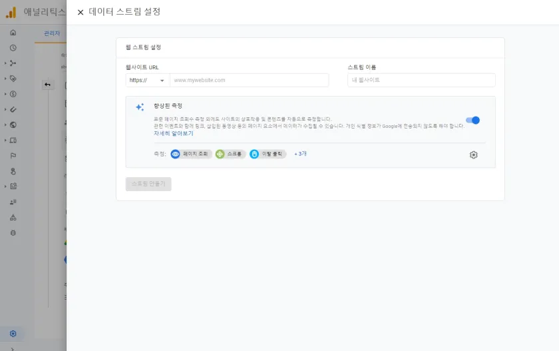The image size is (559, 351).
Task: Click the 페이지 조회 eye chip
Action: coord(192,154)
